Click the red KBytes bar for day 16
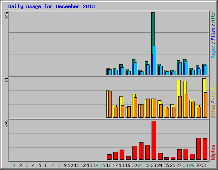 109,157
